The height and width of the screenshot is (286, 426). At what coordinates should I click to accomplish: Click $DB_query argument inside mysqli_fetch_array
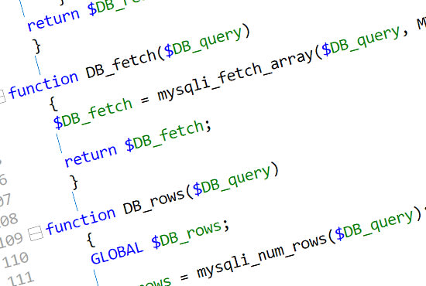(x=361, y=41)
